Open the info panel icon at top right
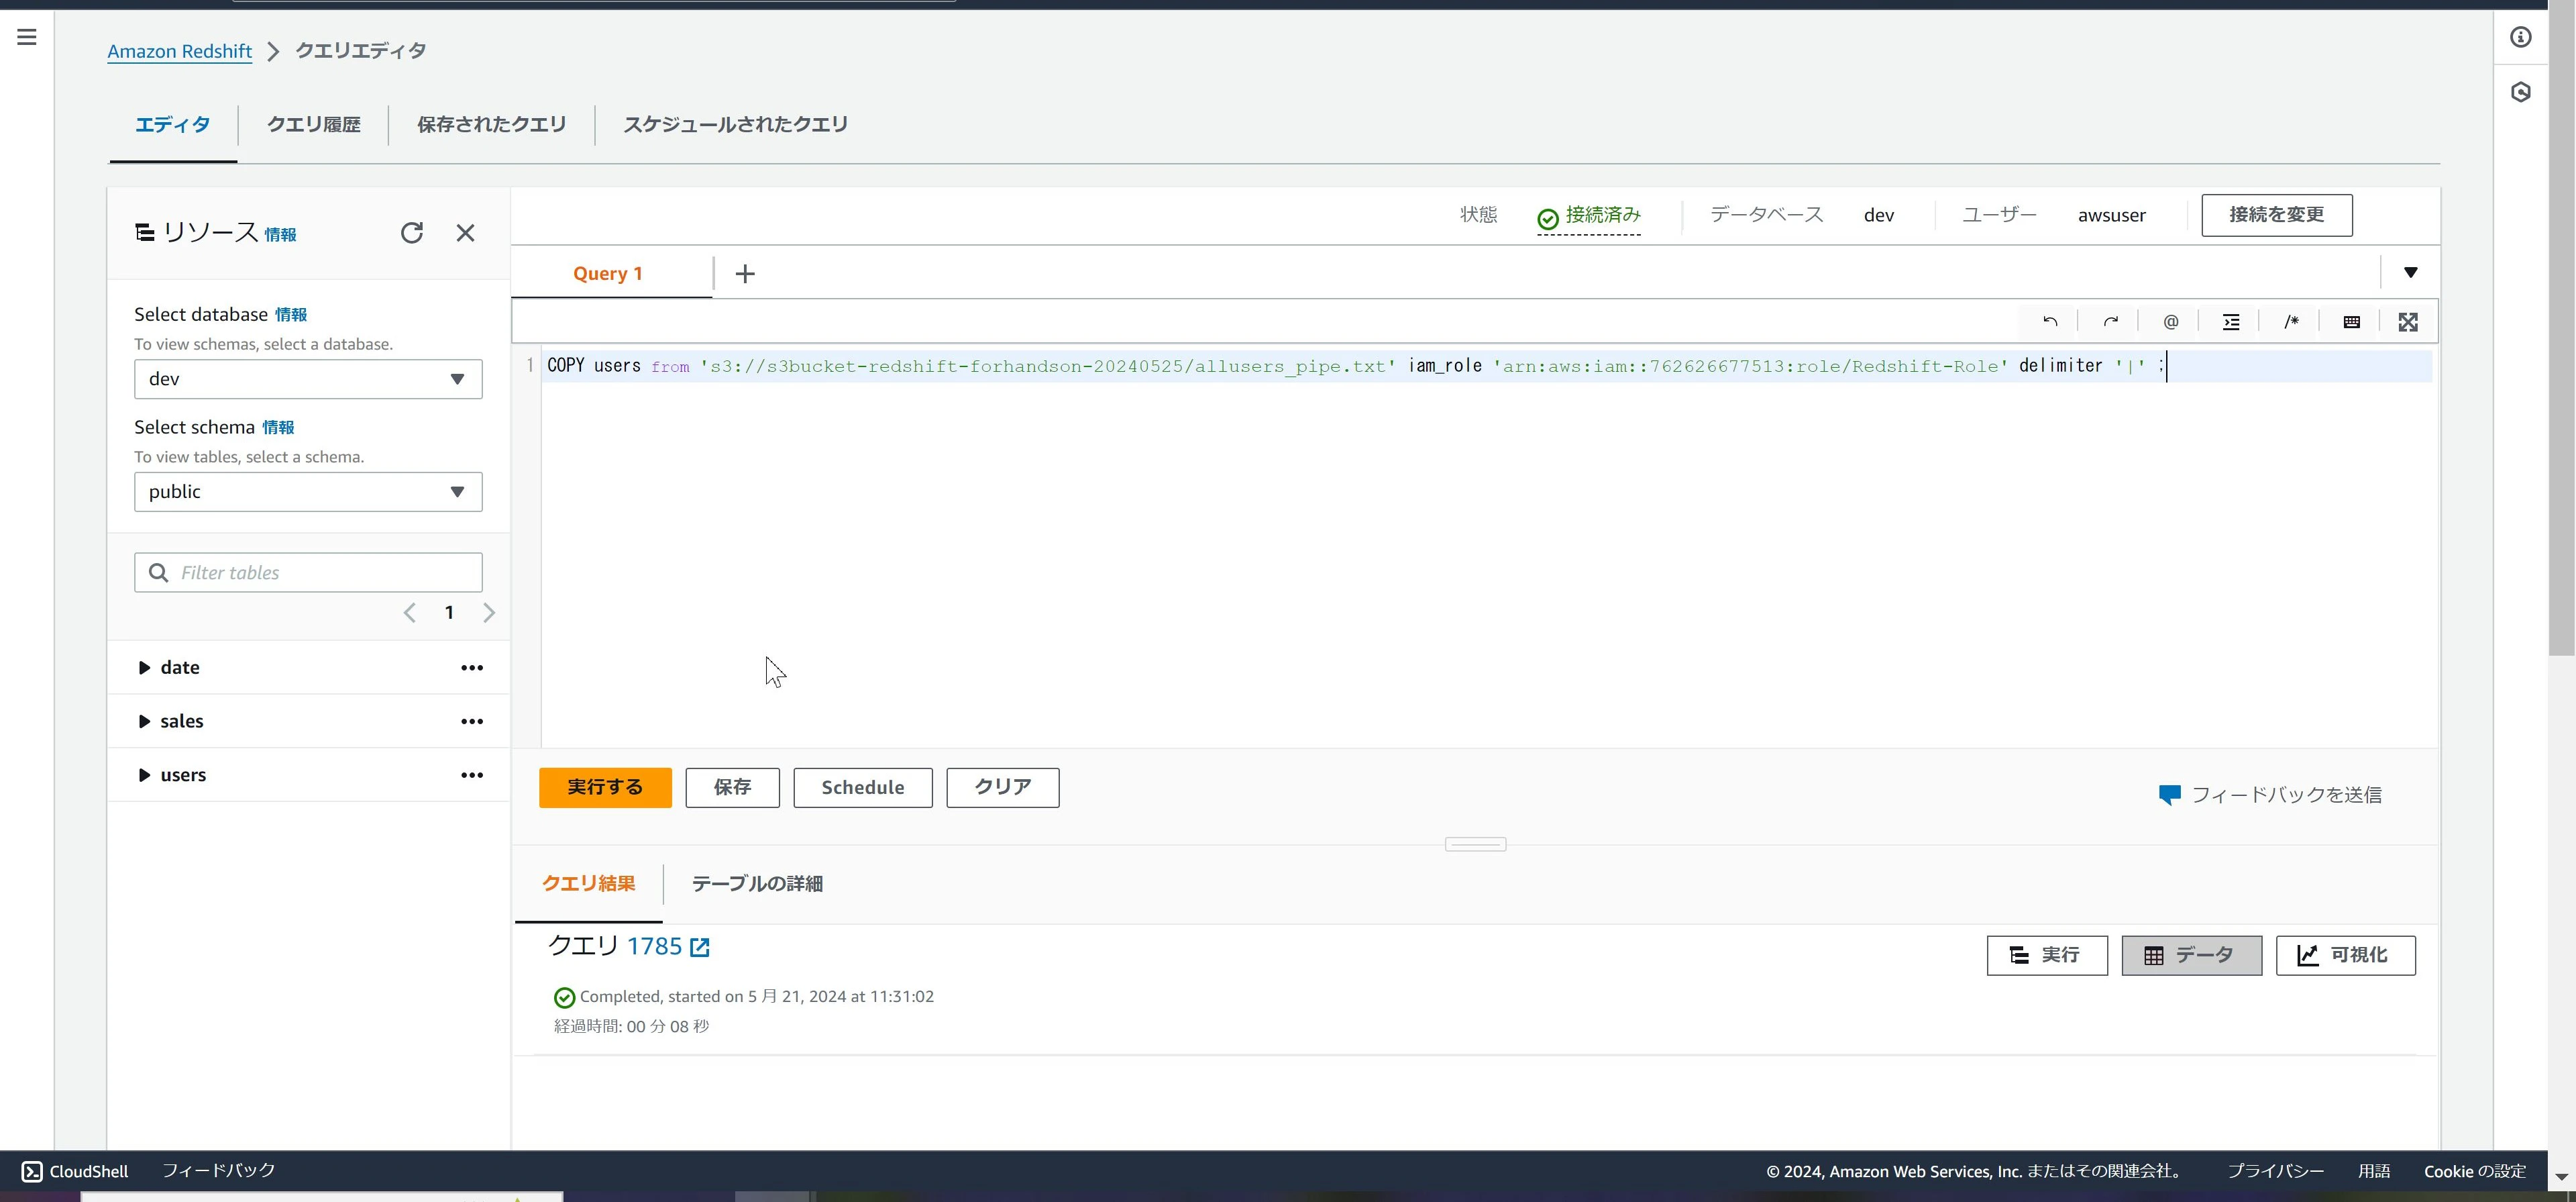The width and height of the screenshot is (2576, 1202). (x=2521, y=37)
